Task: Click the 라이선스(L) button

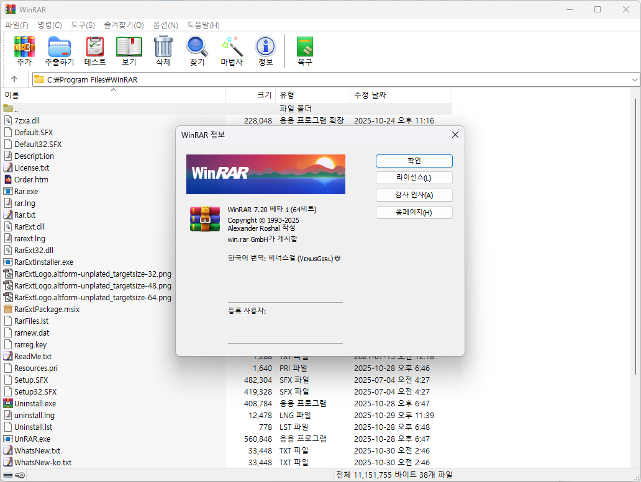Action: tap(414, 178)
